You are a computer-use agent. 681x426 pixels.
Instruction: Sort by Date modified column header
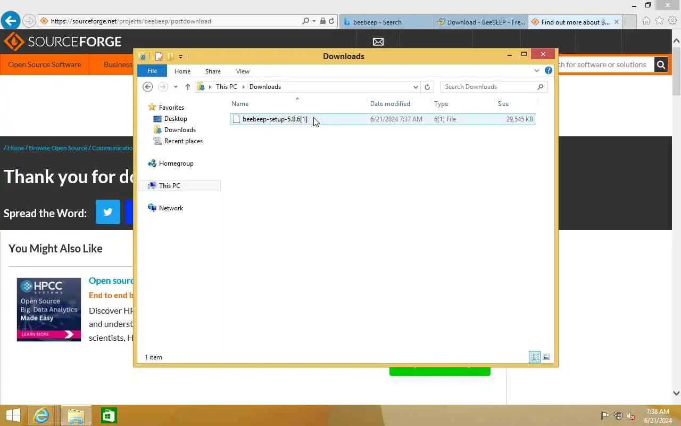pyautogui.click(x=390, y=104)
